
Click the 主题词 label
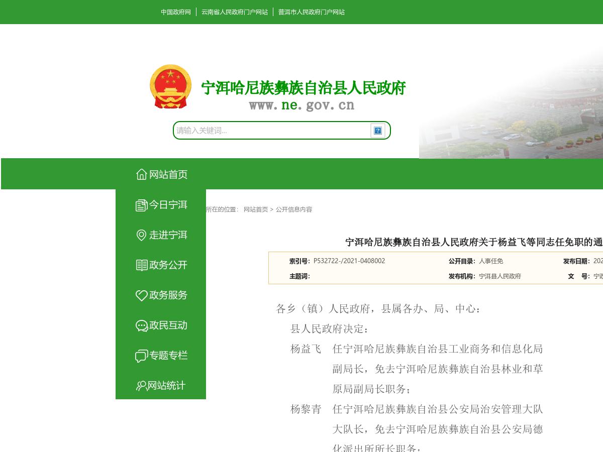[x=300, y=276]
